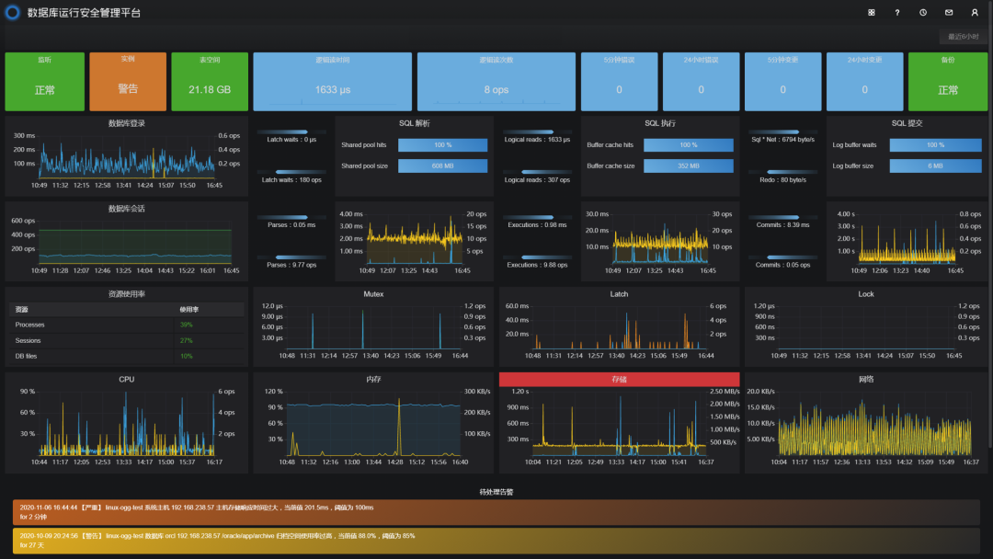The width and height of the screenshot is (993, 559).
Task: Open the dashboard grid menu icon
Action: (872, 13)
